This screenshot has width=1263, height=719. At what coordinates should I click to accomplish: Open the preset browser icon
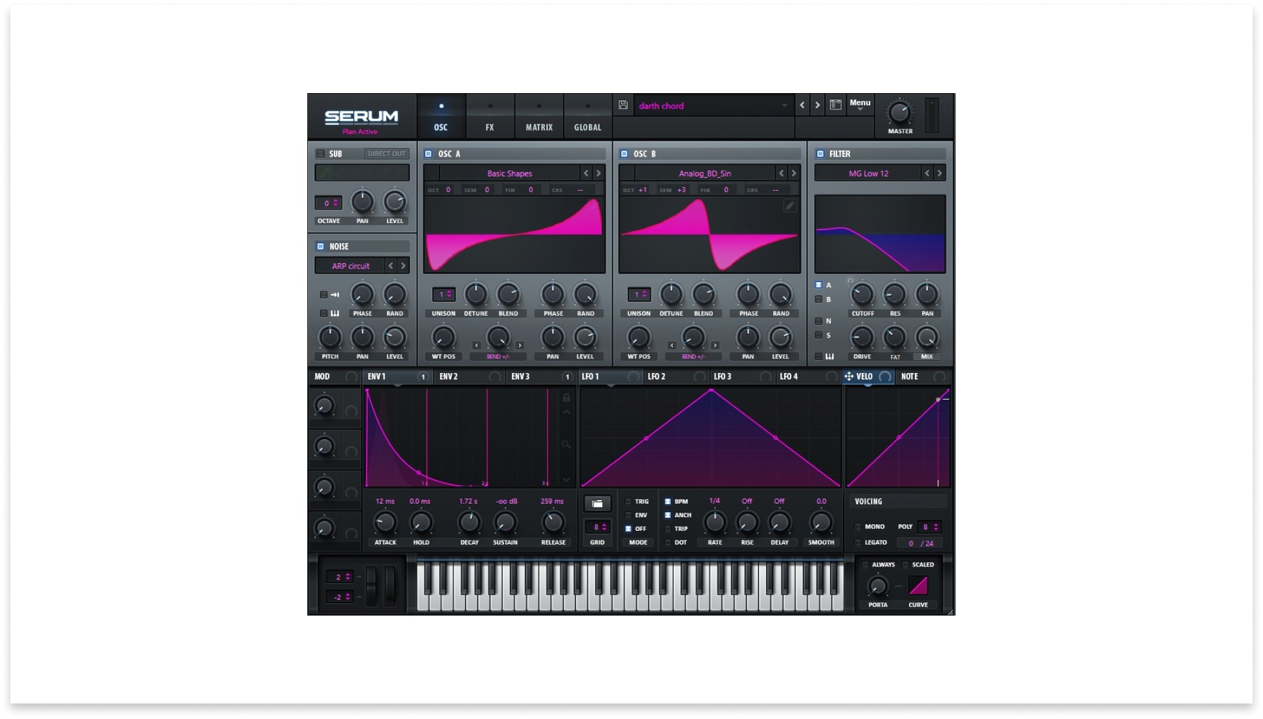[x=835, y=105]
